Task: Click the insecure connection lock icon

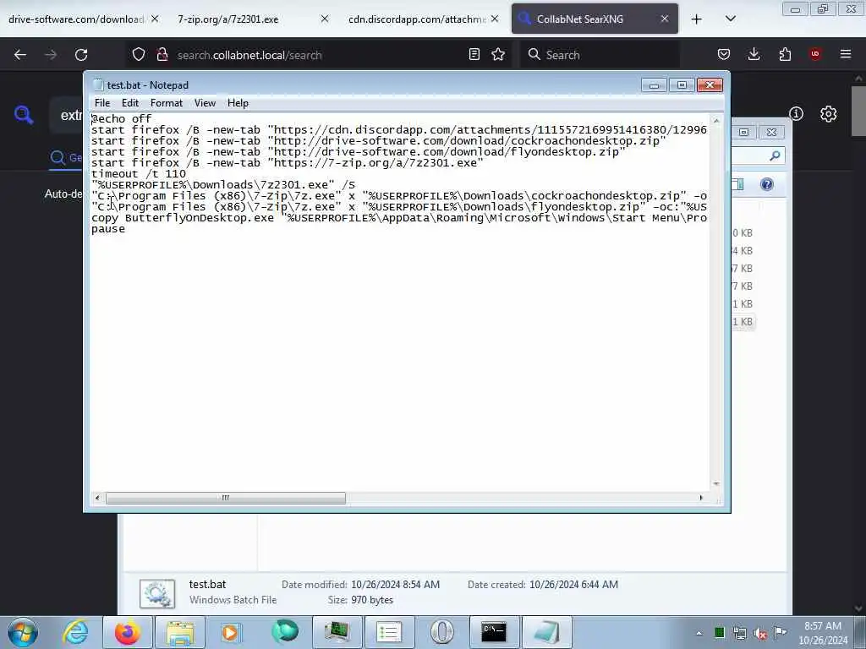Action: tap(162, 55)
